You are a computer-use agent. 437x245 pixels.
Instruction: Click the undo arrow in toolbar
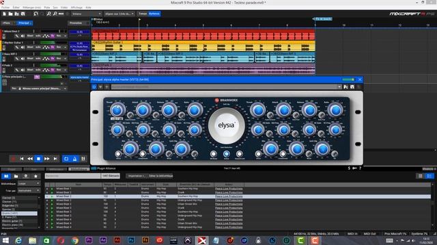coord(36,14)
